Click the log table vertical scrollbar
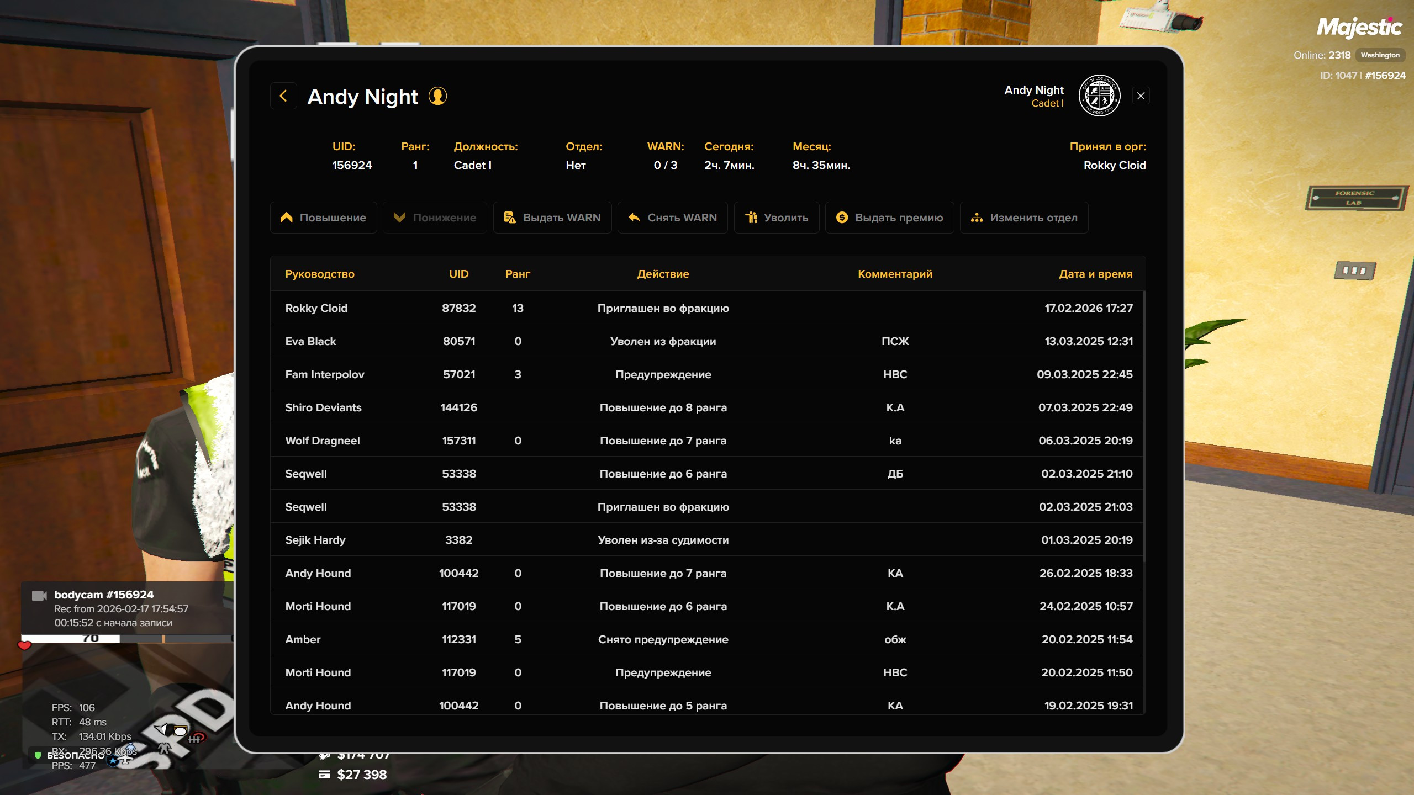1414x795 pixels. (1144, 425)
